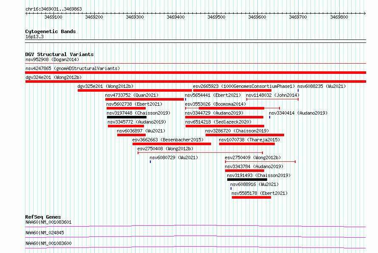The image size is (378, 253).
Task: Select red bar under esv2665923
Action: pos(232,90)
